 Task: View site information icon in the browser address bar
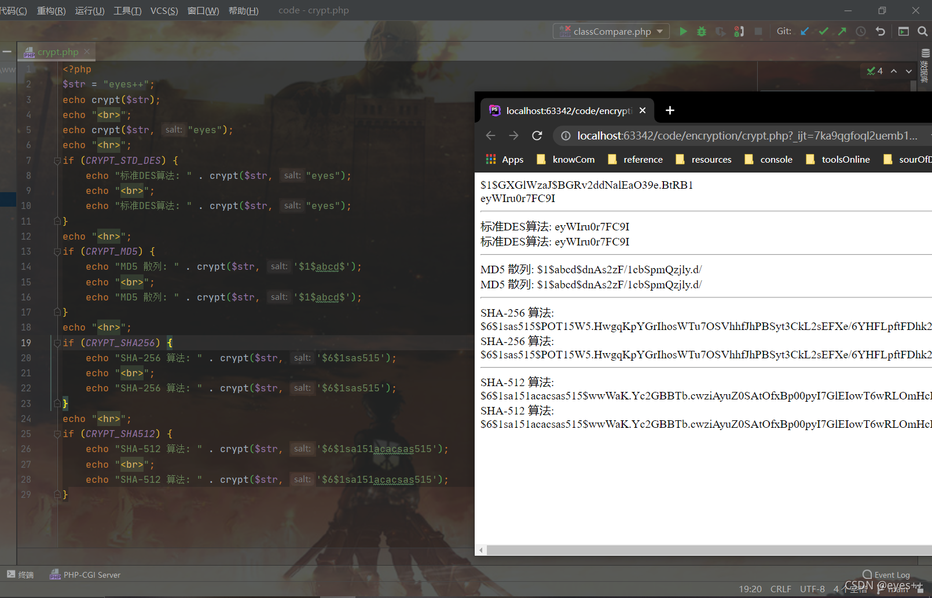pos(566,135)
